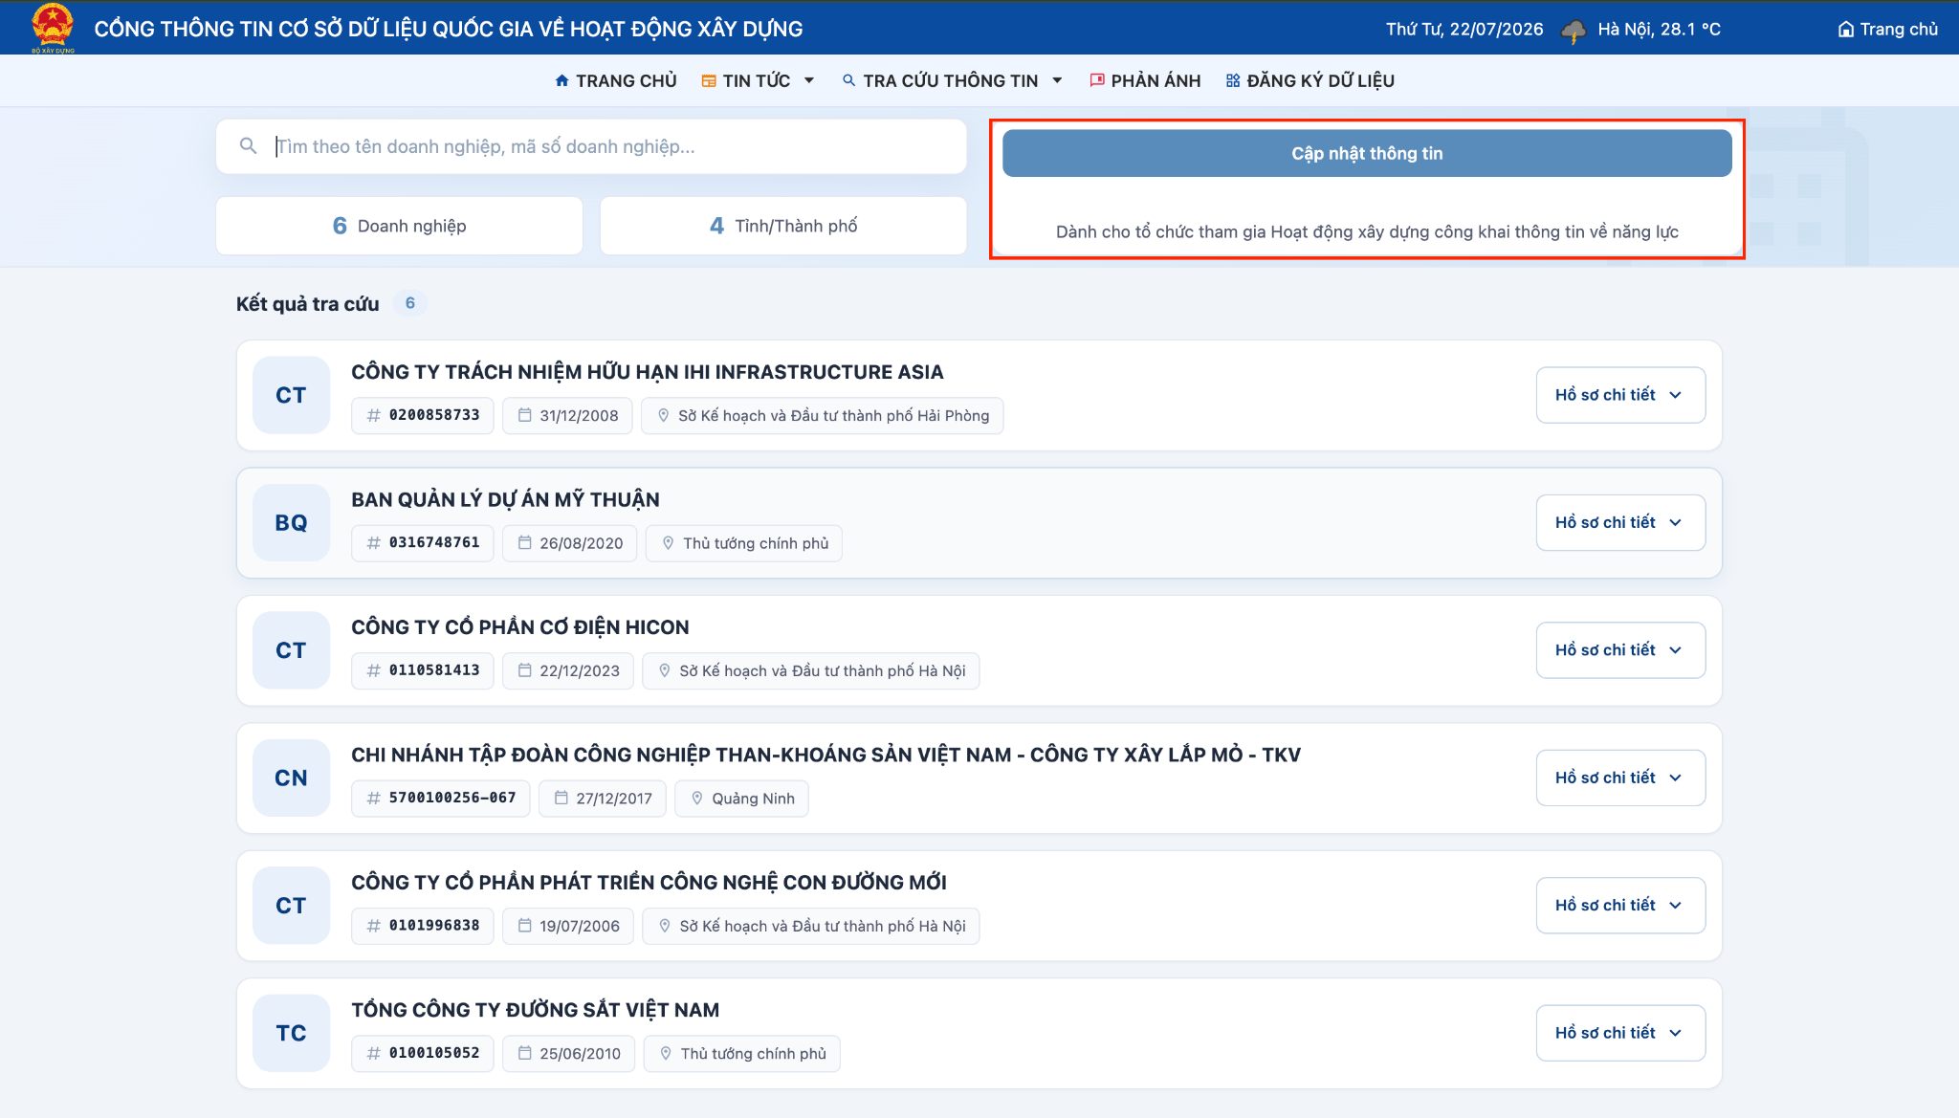Viewport: 1959px width, 1118px height.
Task: Select the 4 Tỉnh/Thành phố stat card
Action: pos(783,226)
